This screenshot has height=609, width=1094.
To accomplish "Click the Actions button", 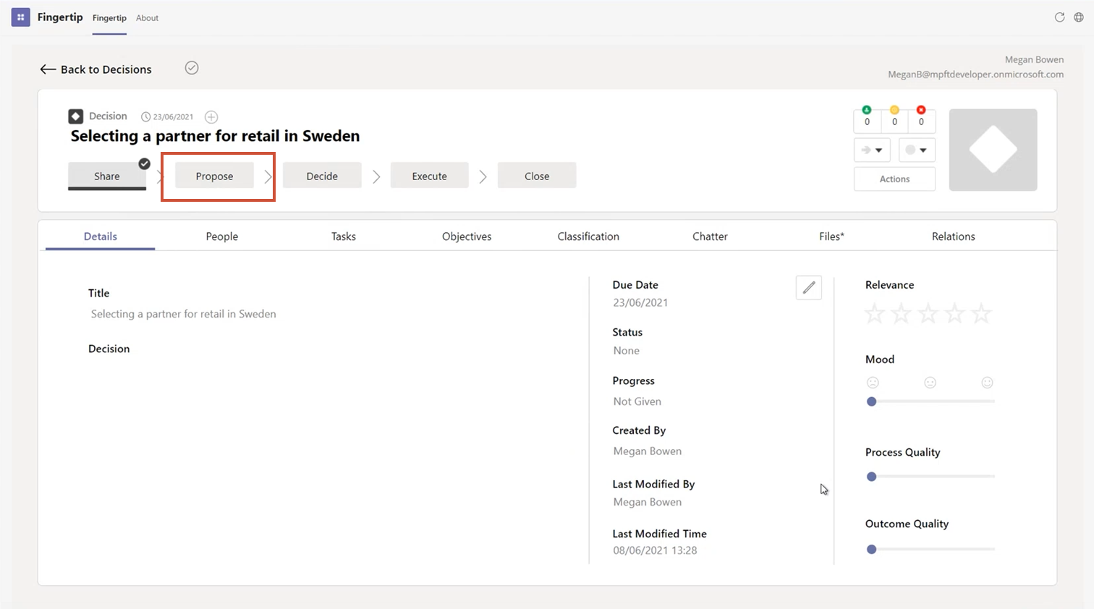I will (x=894, y=179).
